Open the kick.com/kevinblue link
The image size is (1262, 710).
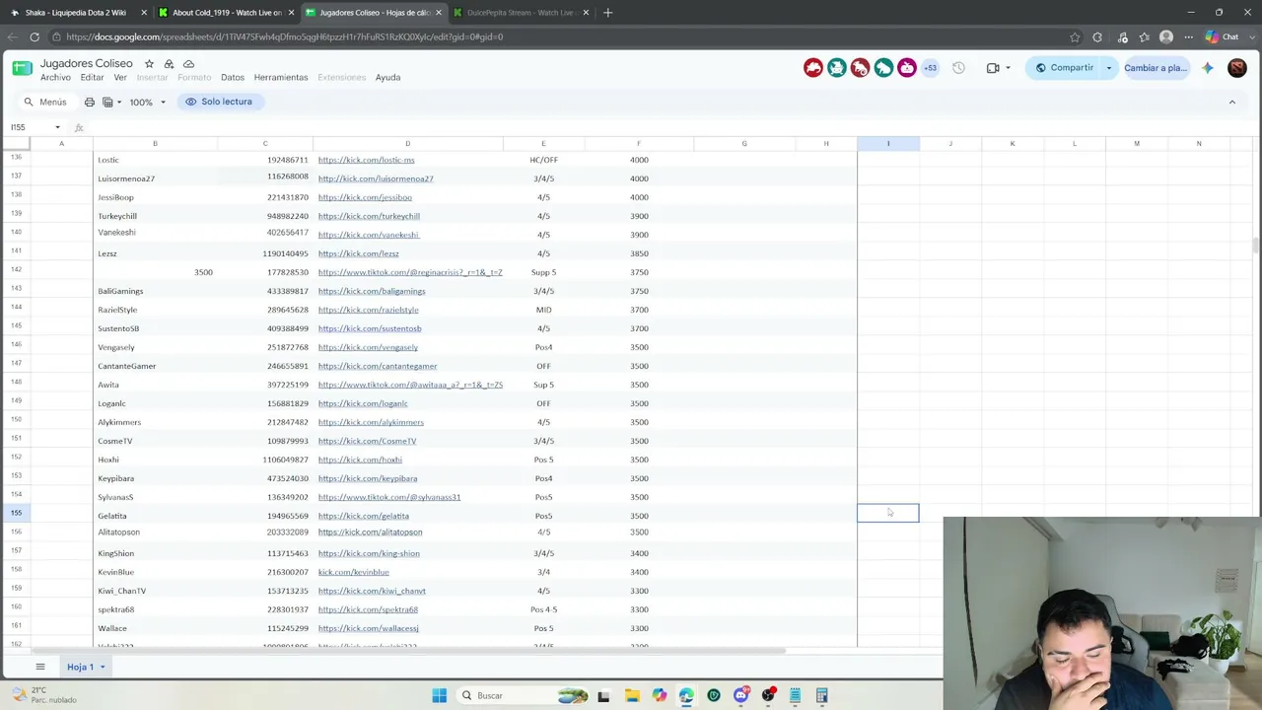pos(353,572)
